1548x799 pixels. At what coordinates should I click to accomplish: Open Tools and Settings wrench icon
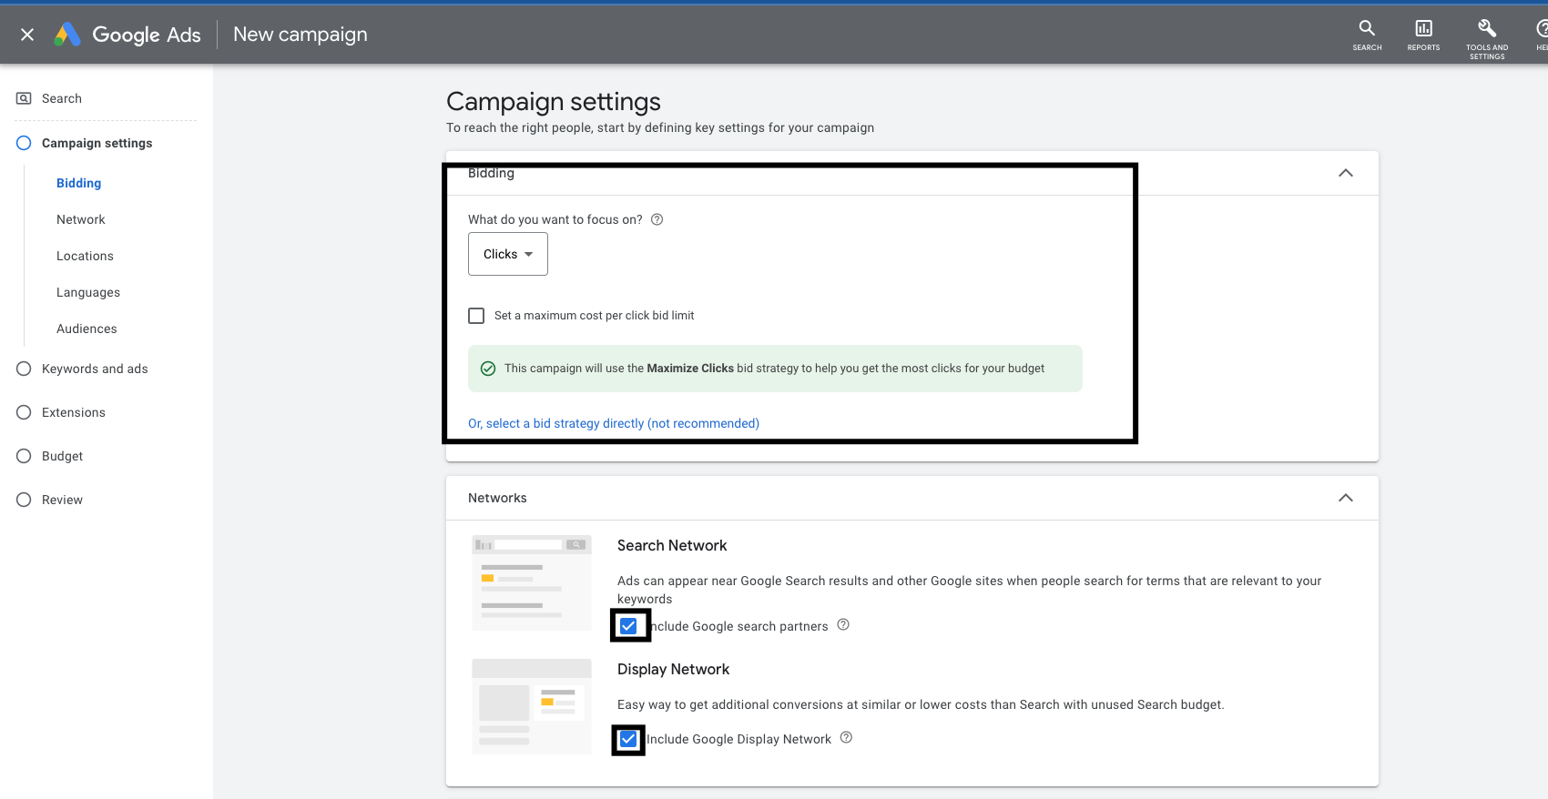[x=1486, y=35]
